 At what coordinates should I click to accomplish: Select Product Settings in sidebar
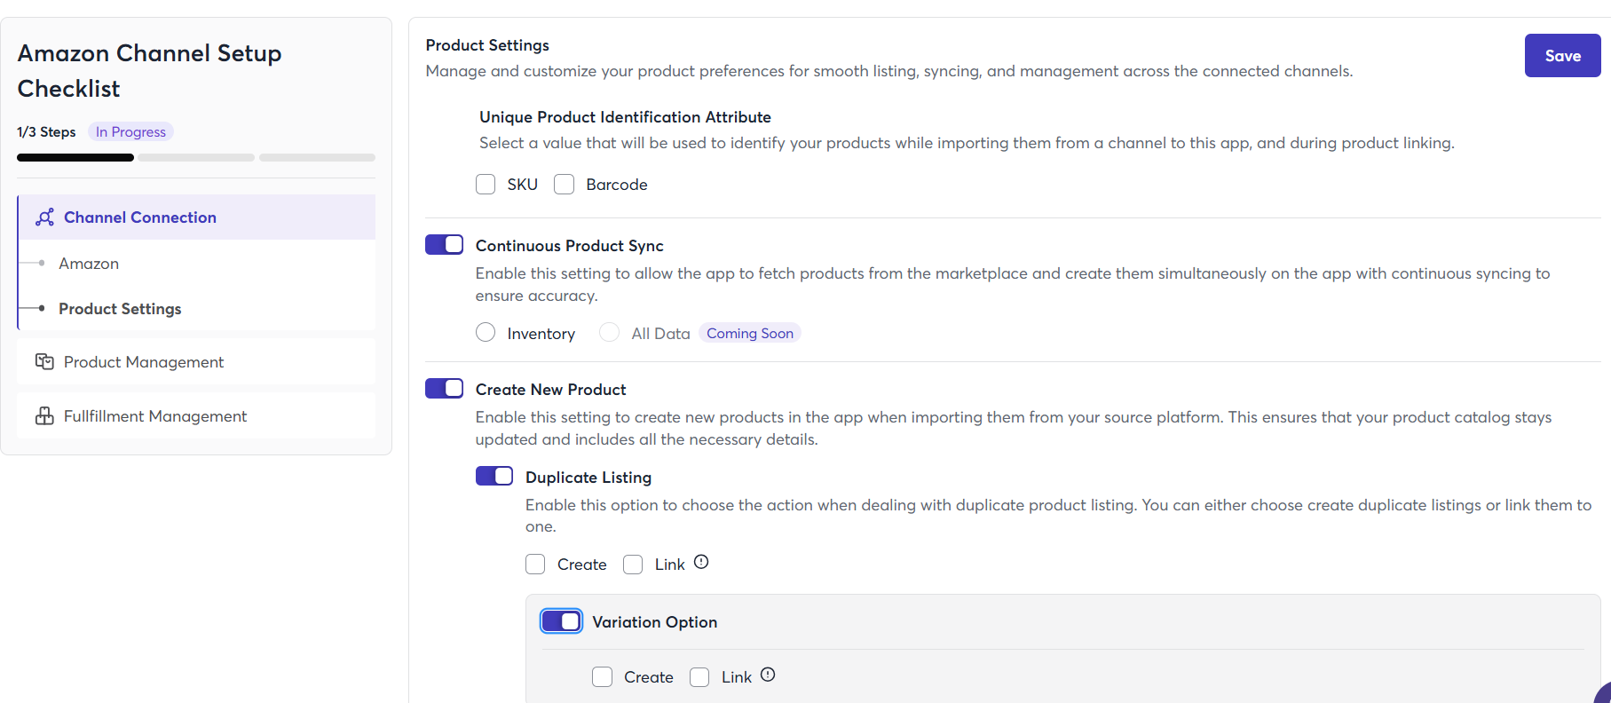(x=120, y=309)
